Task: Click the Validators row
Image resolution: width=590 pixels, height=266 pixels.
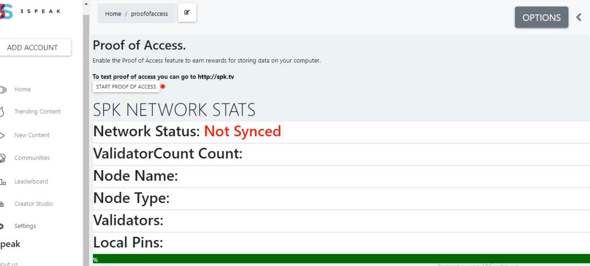Action: click(x=341, y=221)
